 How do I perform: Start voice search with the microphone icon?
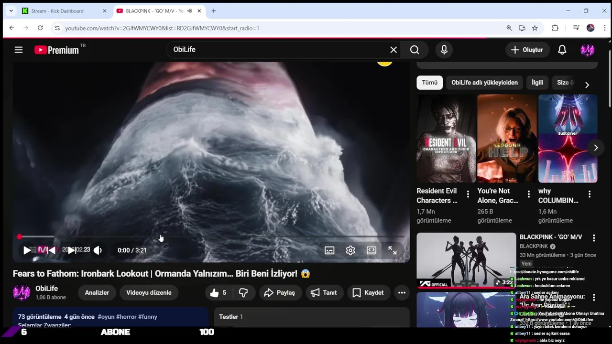(444, 50)
